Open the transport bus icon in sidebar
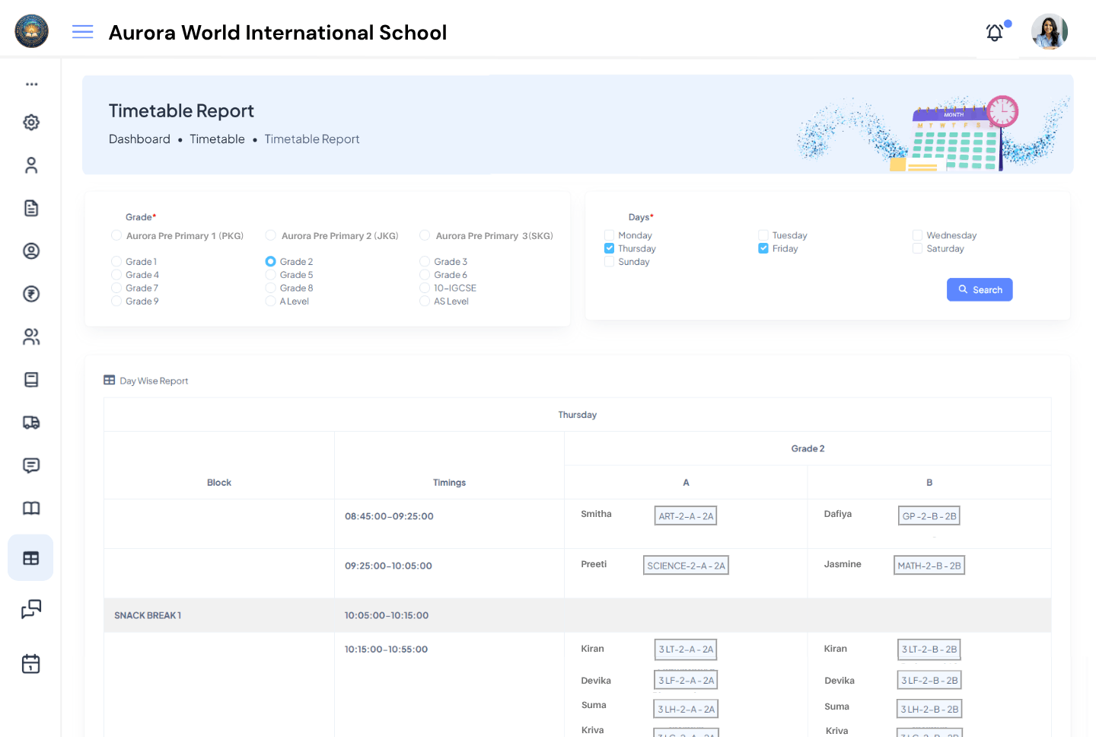The width and height of the screenshot is (1096, 737). 30,423
